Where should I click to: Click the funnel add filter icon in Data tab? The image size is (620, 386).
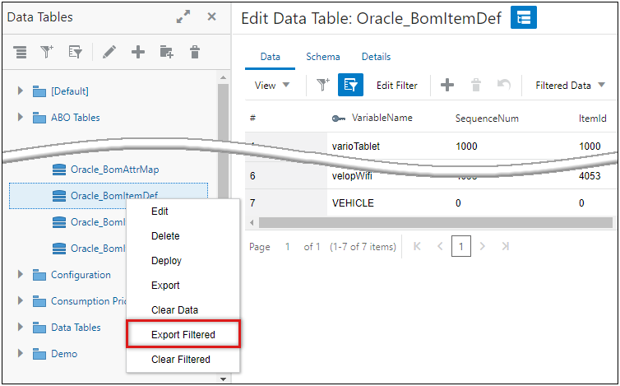coord(323,85)
